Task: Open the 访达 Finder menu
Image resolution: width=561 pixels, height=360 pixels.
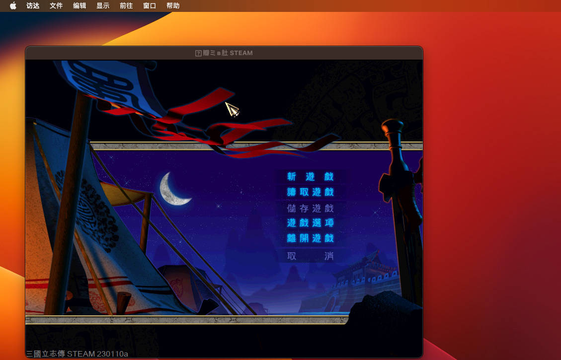Action: click(33, 6)
